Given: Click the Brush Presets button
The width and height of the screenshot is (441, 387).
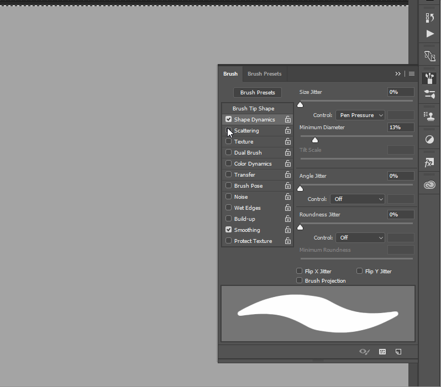Looking at the screenshot, I should point(258,92).
